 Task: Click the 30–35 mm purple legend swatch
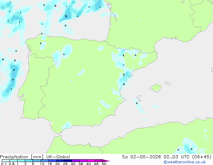pyautogui.click(x=75, y=161)
